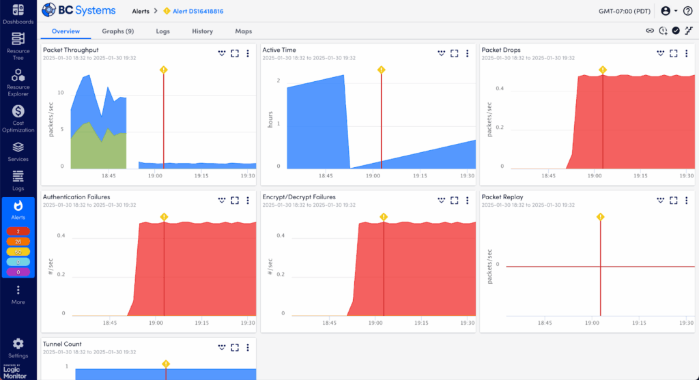Viewport: 699px width, 380px height.
Task: Acknowledge alert checkmark icon
Action: (676, 31)
